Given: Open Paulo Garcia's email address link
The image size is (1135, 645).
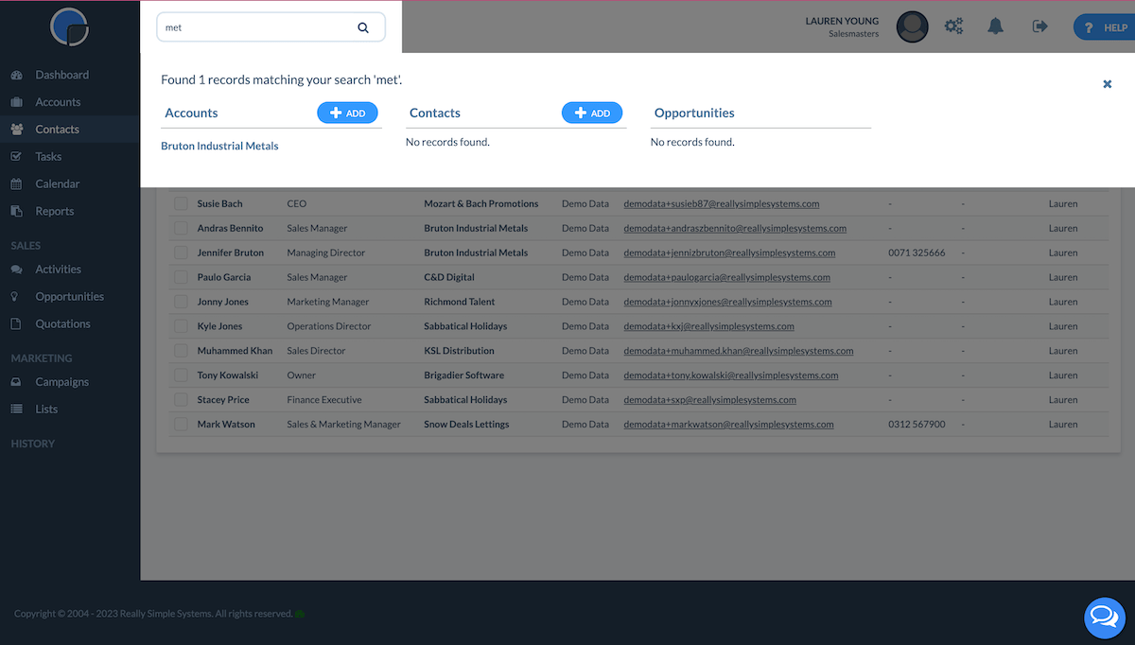Looking at the screenshot, I should coord(726,277).
